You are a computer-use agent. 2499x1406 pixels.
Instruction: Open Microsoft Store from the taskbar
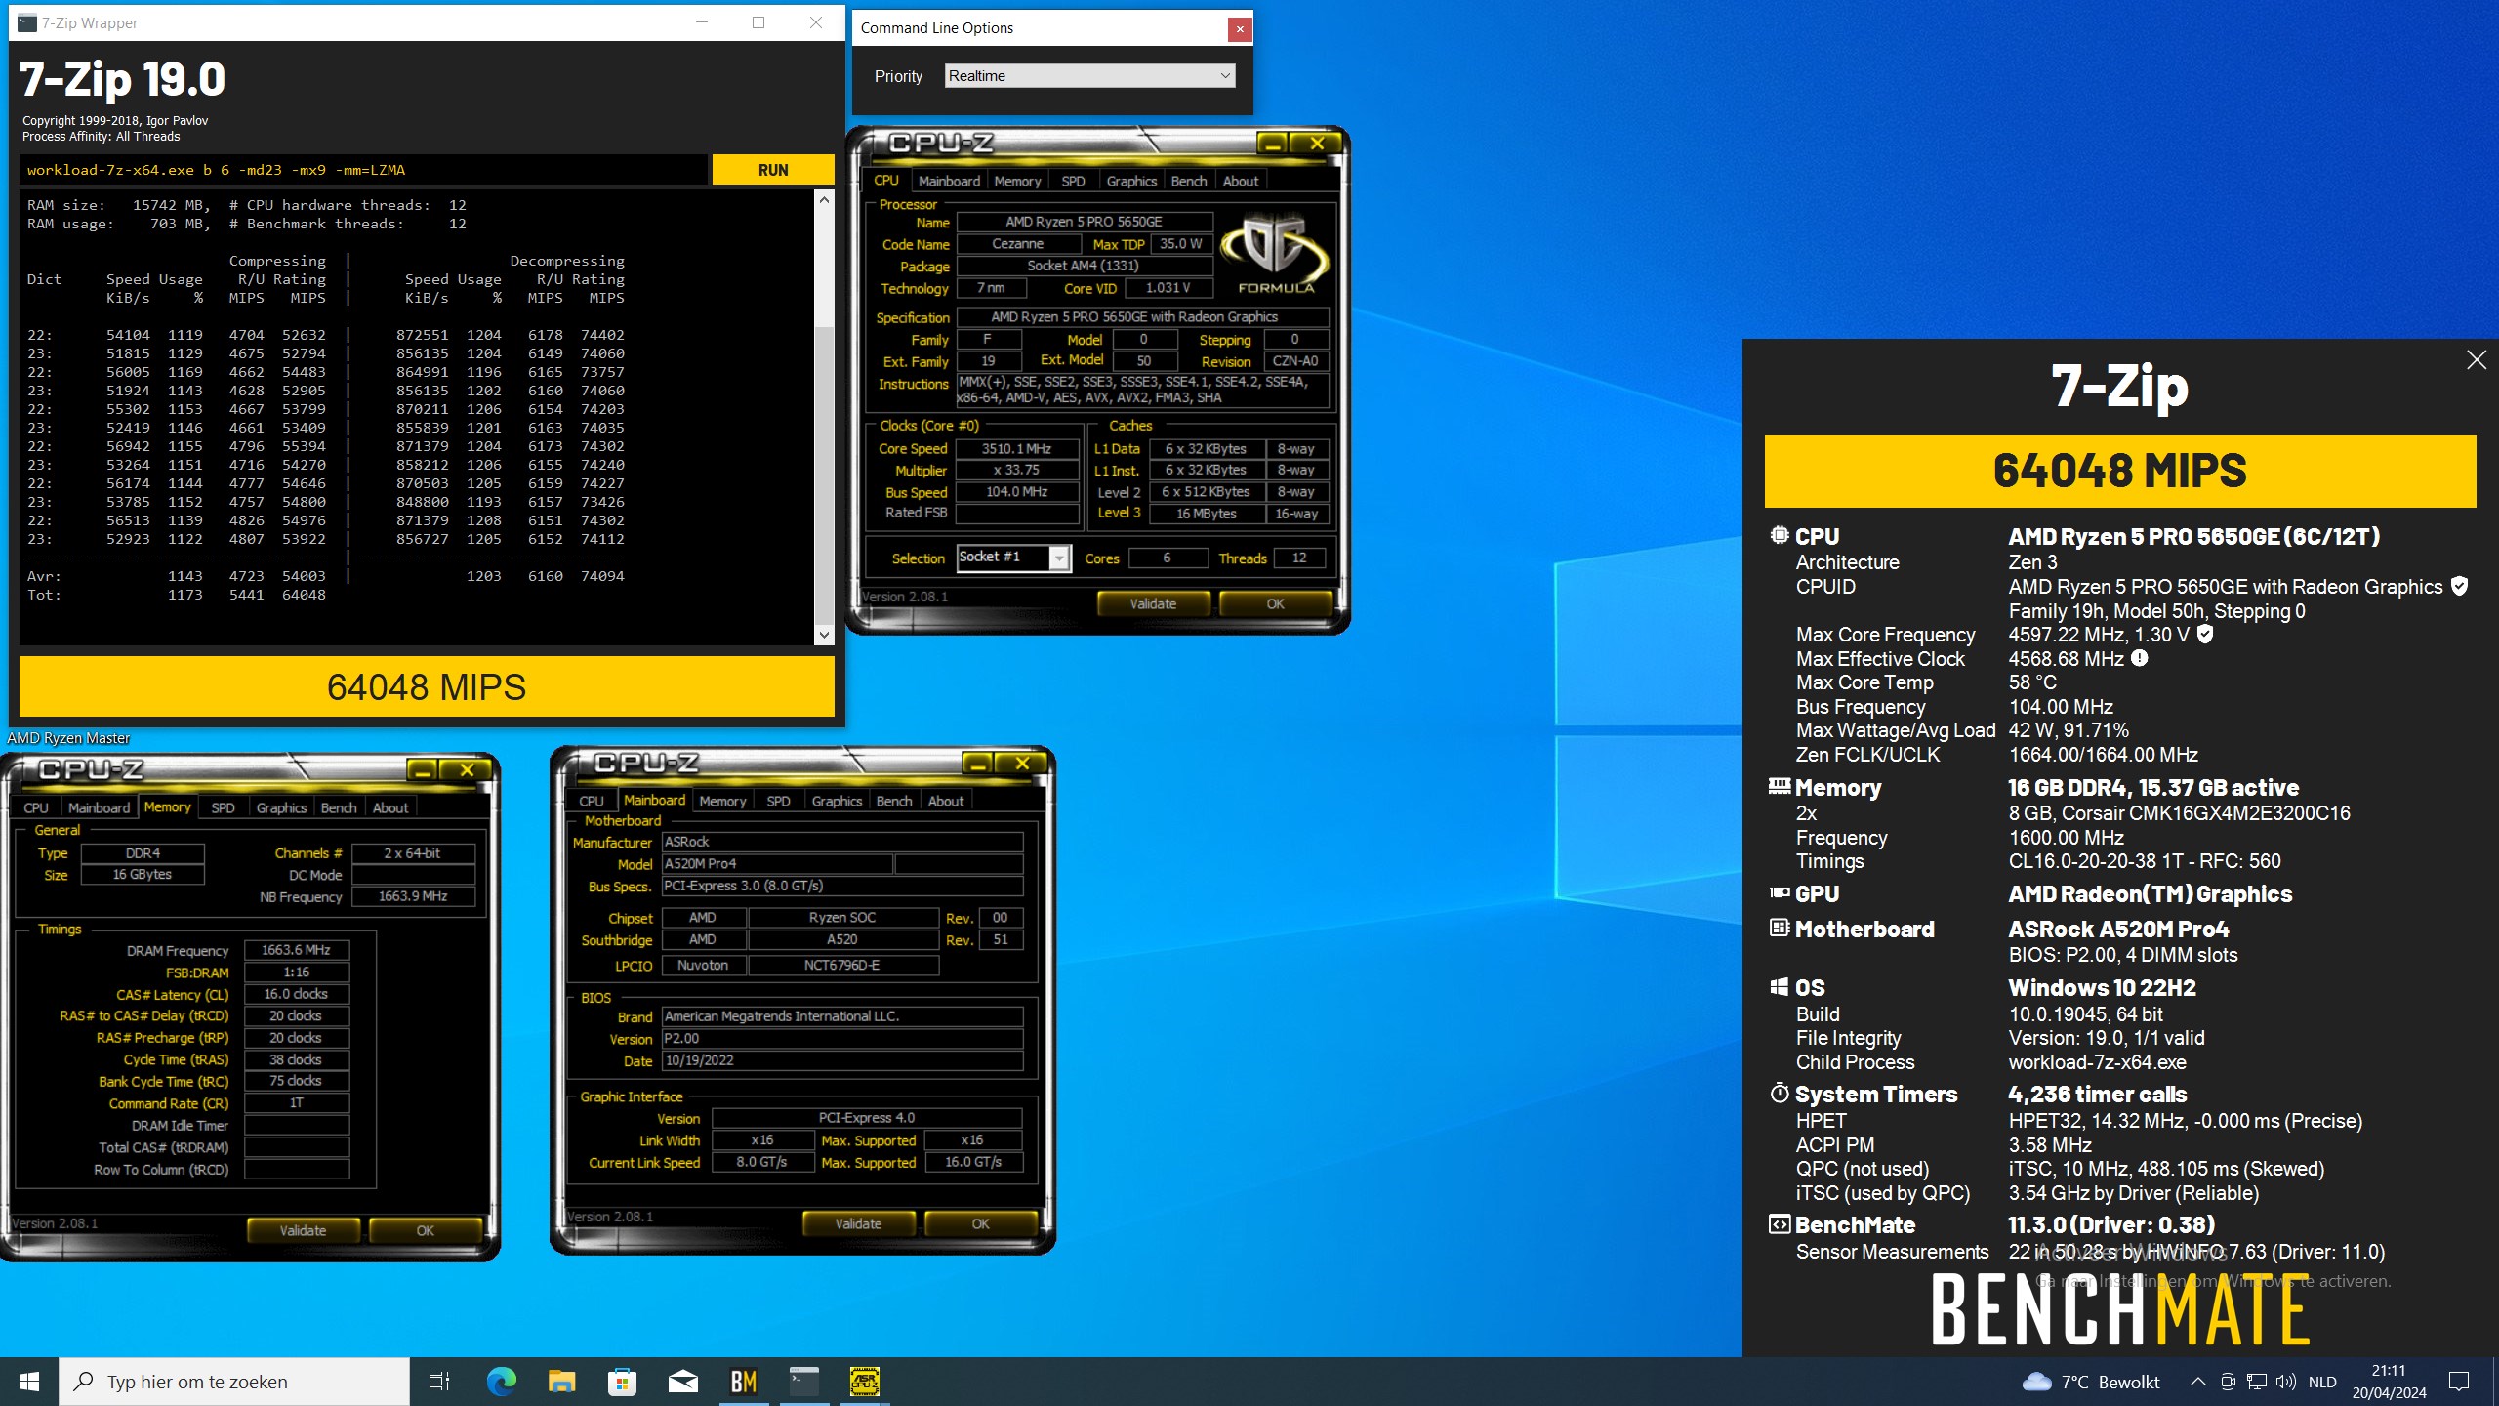click(x=622, y=1382)
